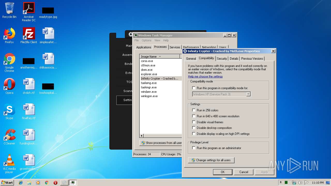Screen dimensions: 331x186
Task: Switch to the Security tab
Action: (222, 59)
